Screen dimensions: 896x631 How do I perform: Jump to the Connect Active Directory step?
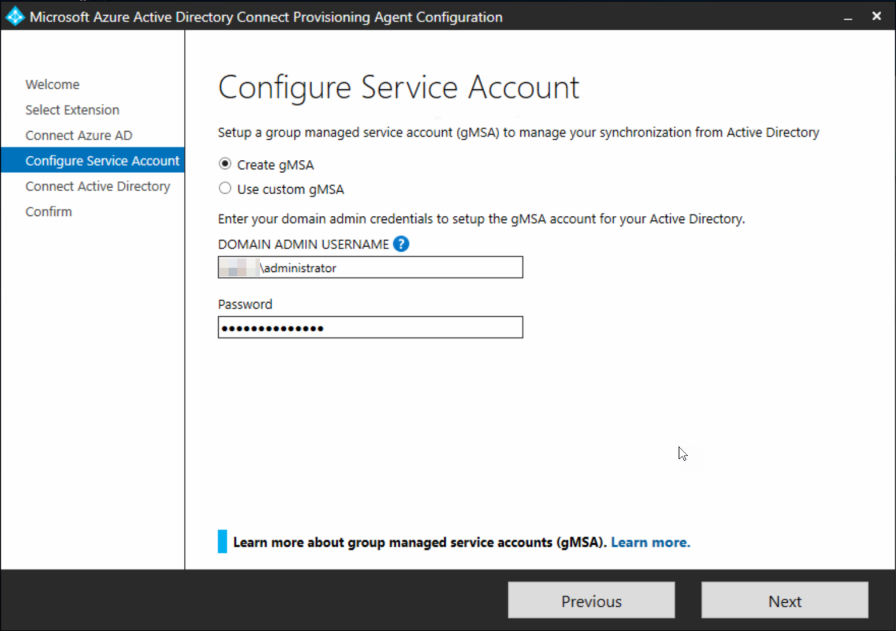[97, 186]
